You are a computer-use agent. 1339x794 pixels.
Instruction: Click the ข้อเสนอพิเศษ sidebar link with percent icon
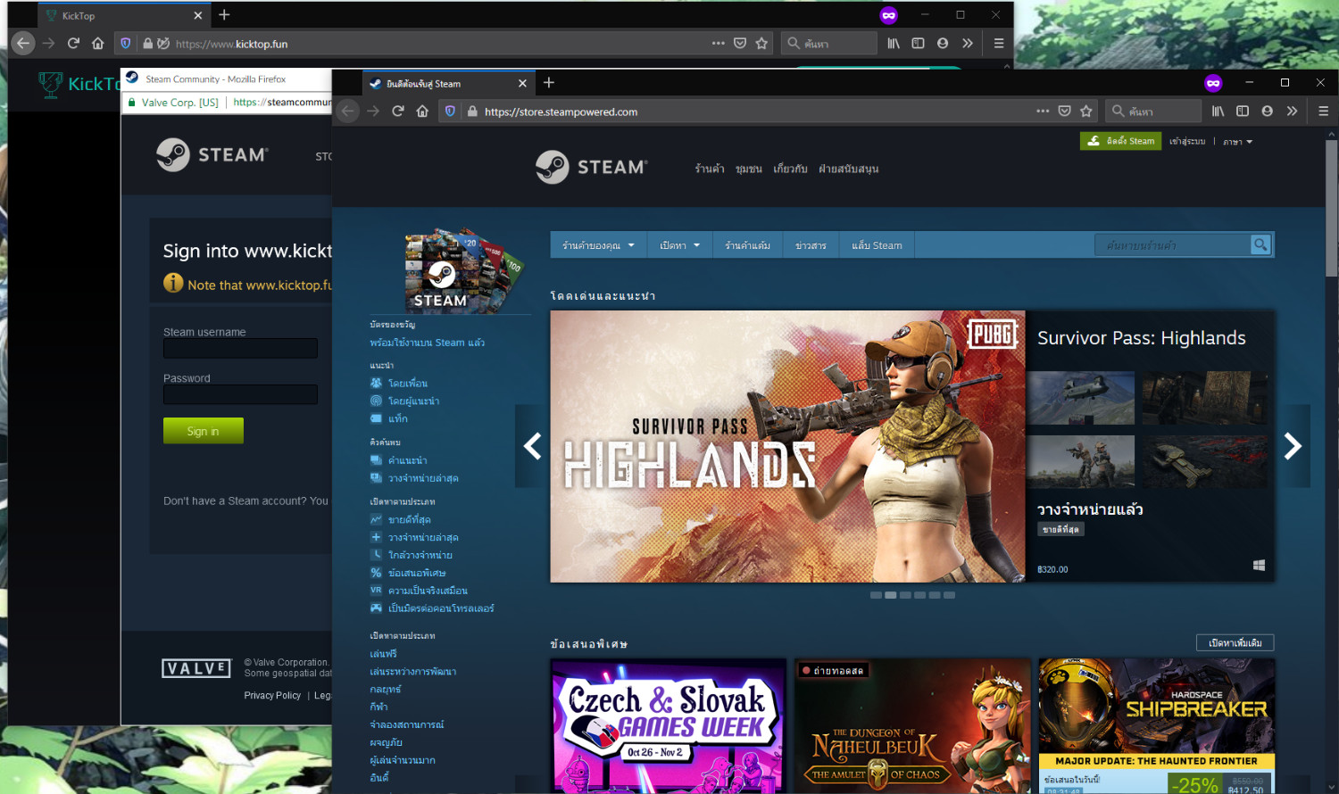(x=416, y=573)
